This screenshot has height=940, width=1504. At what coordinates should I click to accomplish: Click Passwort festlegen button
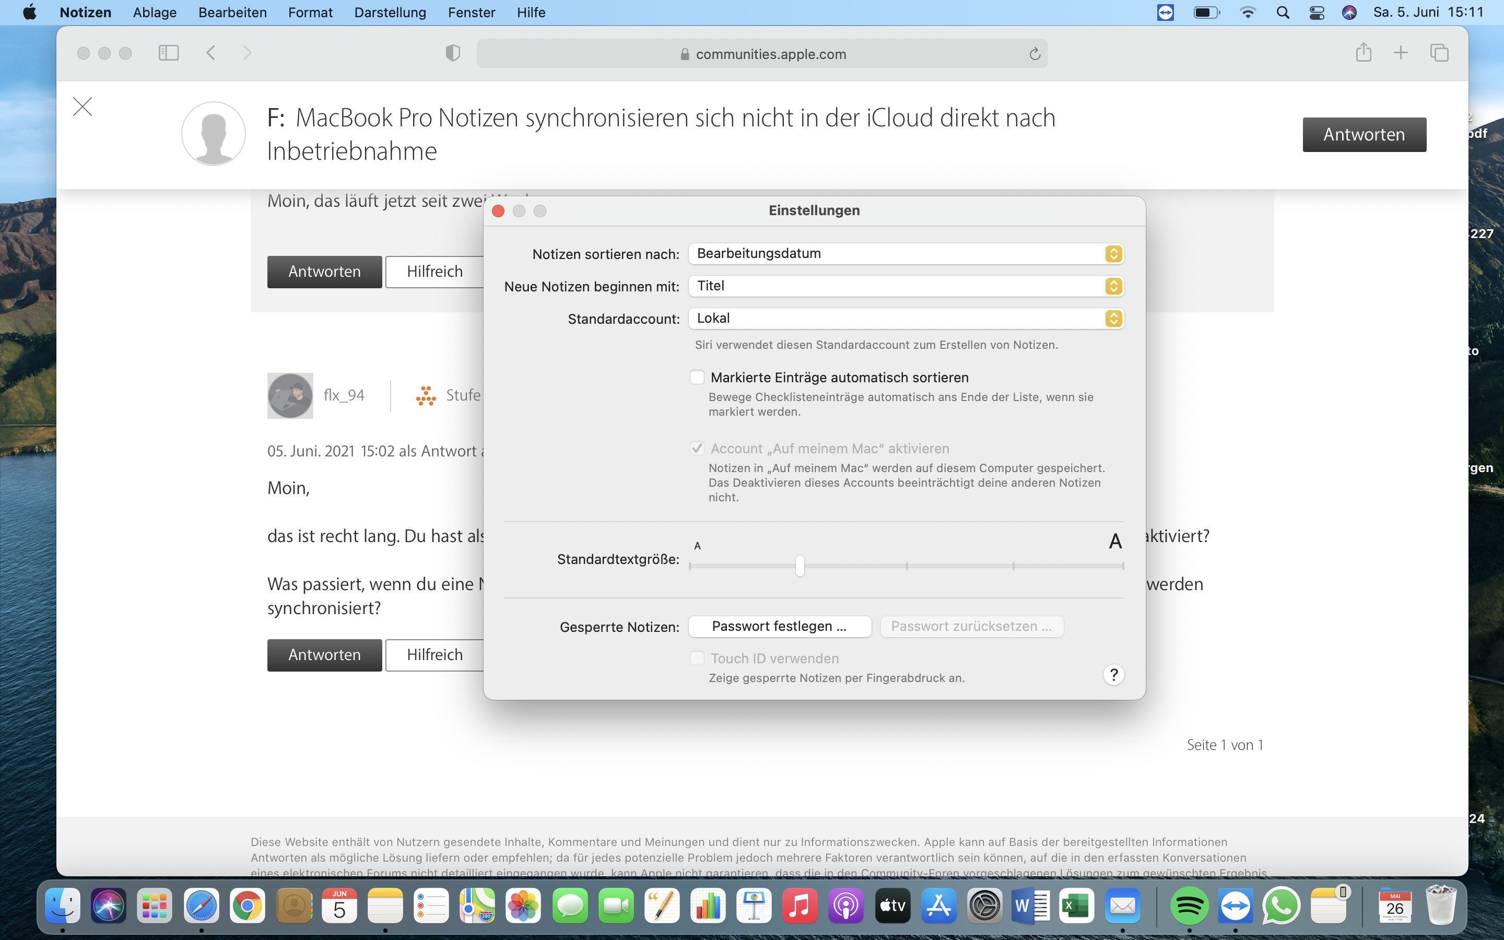click(x=779, y=626)
